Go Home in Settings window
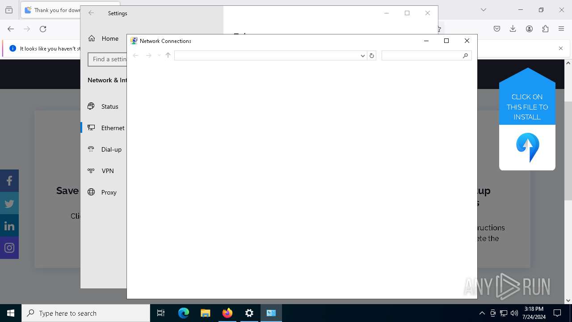Image resolution: width=572 pixels, height=322 pixels. [x=104, y=38]
